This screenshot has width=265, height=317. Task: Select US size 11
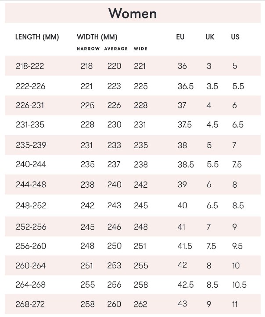coord(236,304)
